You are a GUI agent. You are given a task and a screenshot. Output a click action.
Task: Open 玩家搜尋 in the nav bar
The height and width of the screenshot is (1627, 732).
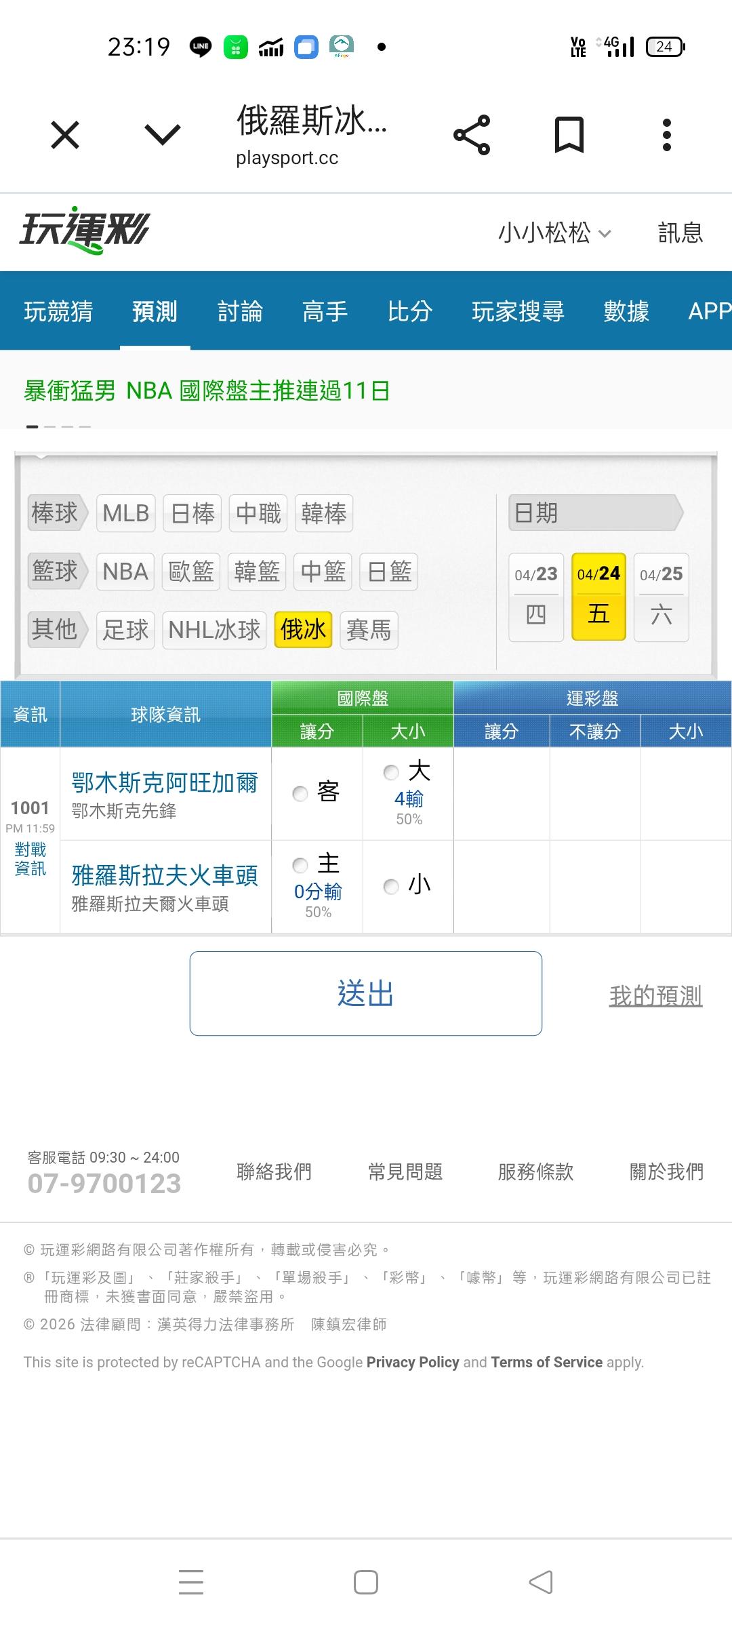518,311
